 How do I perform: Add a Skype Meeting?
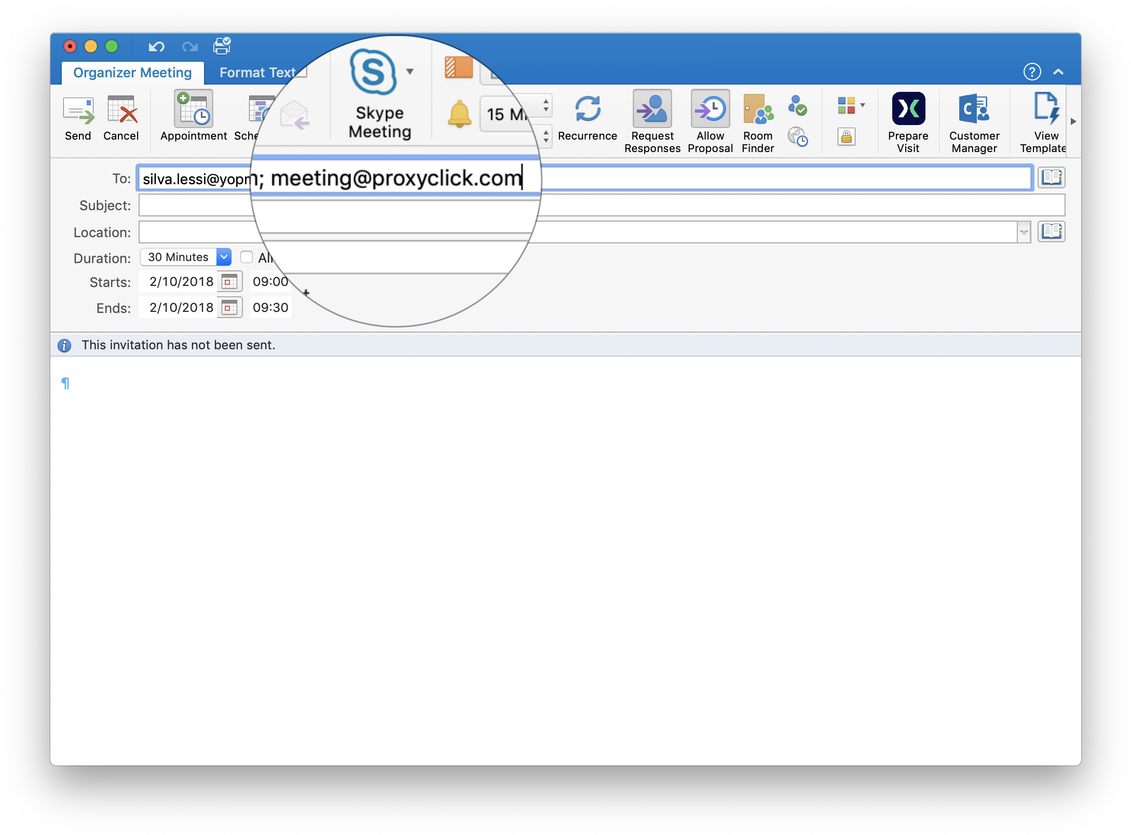click(379, 95)
